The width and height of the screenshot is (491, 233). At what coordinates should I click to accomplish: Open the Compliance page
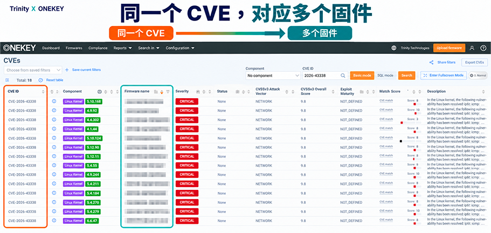[x=98, y=48]
